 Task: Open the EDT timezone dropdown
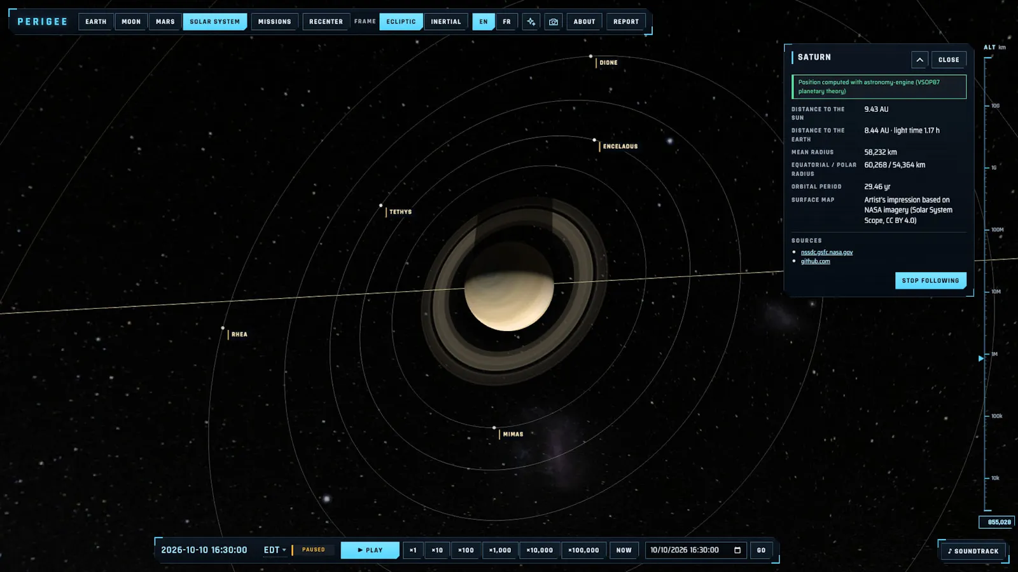click(x=275, y=550)
